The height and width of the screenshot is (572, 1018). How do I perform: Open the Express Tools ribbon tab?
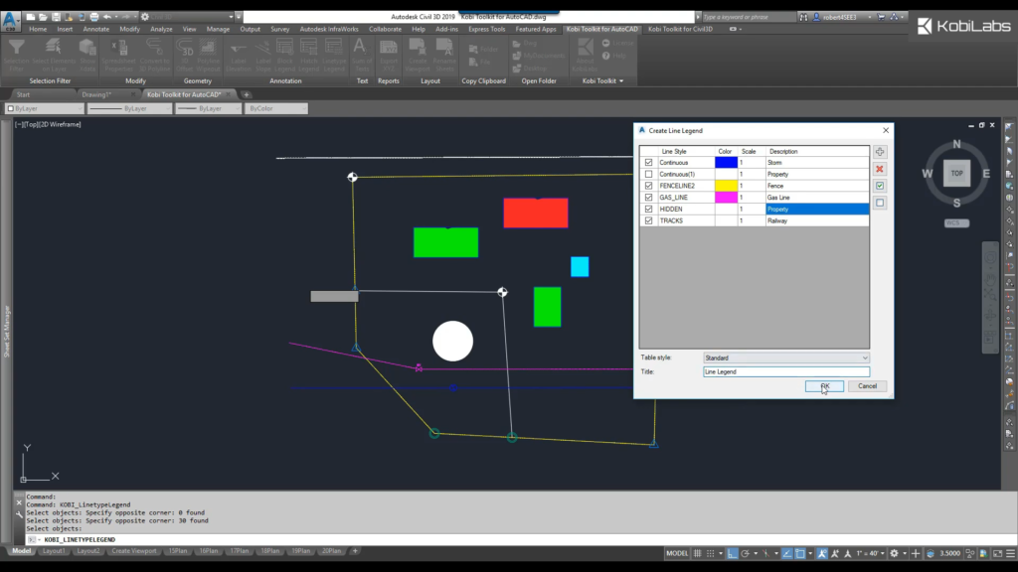[x=487, y=29]
